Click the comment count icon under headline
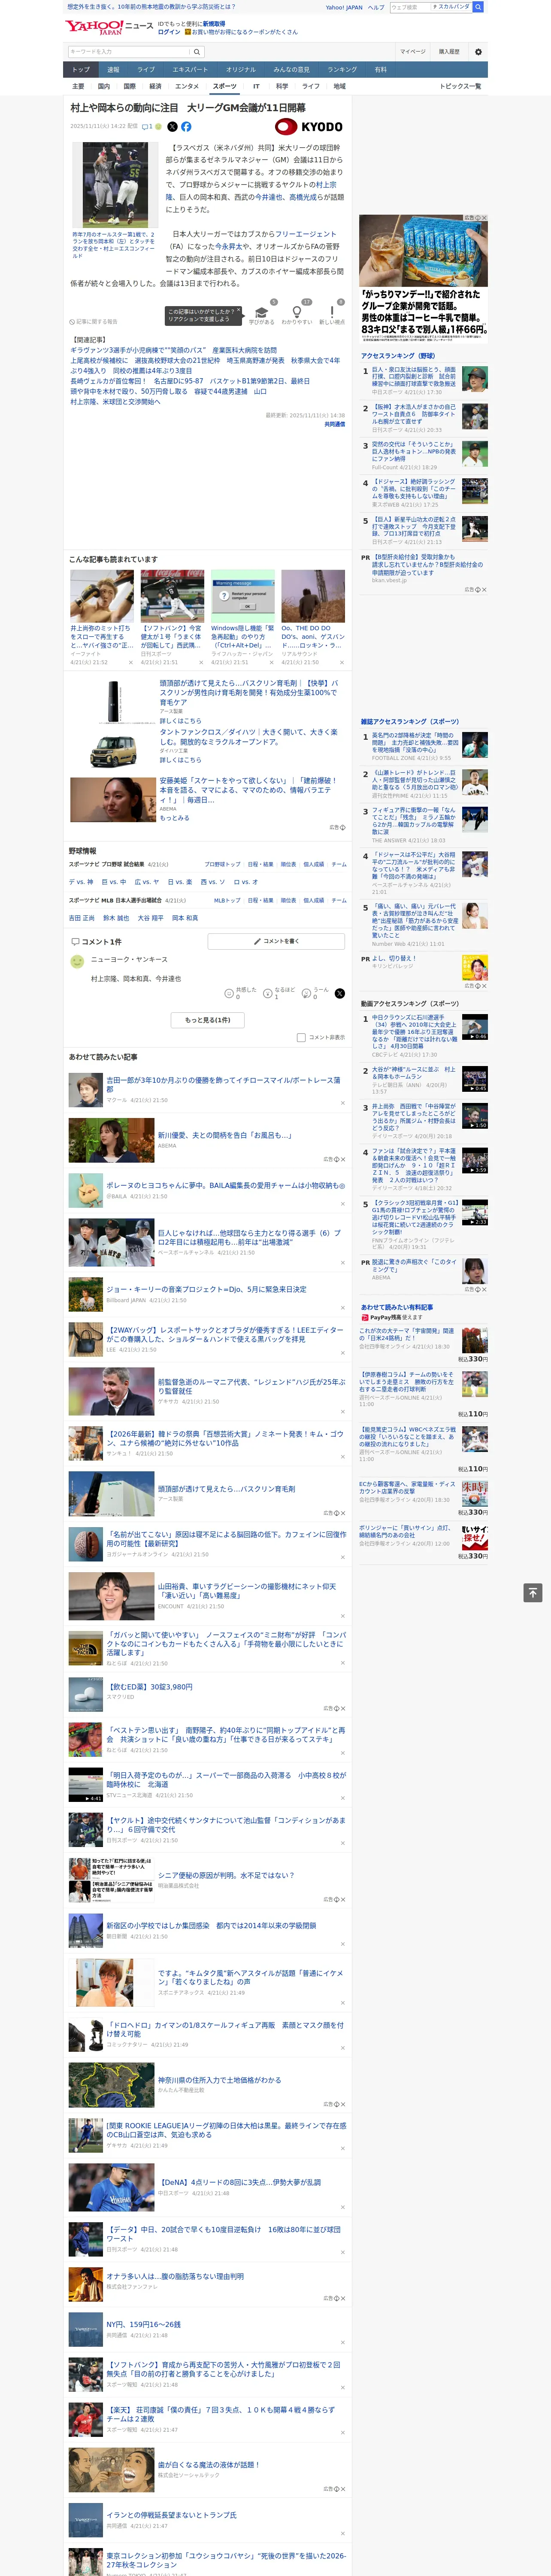Screen dimensions: 551x2576 click(148, 127)
